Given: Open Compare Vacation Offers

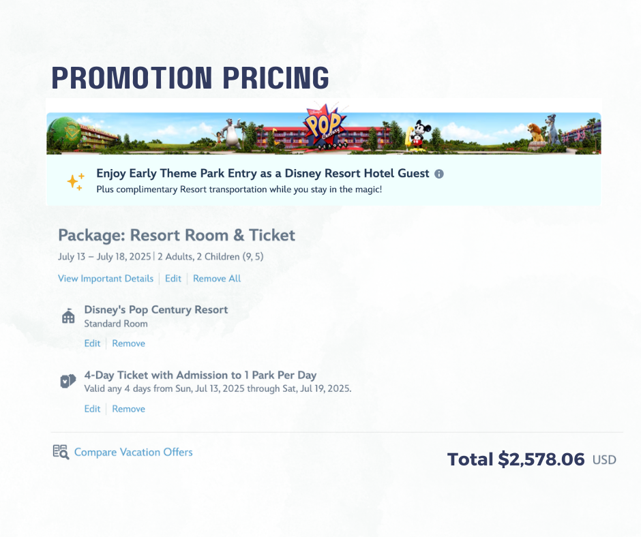Looking at the screenshot, I should (x=133, y=452).
